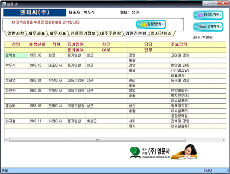Open the 일반사항 tab
This screenshot has height=174, width=230.
(x=16, y=34)
